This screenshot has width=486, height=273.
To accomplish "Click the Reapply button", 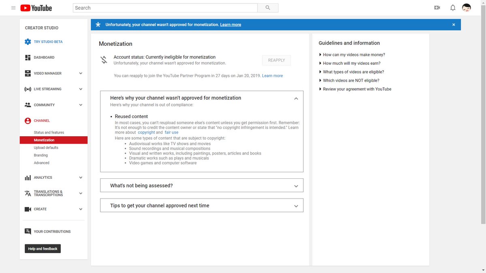I will [x=277, y=60].
